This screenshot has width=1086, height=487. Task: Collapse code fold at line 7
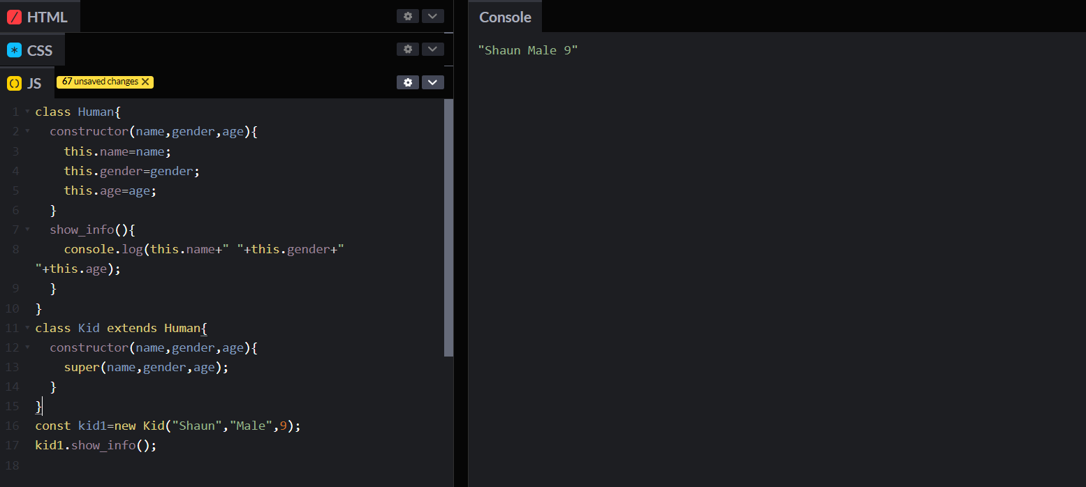click(27, 229)
